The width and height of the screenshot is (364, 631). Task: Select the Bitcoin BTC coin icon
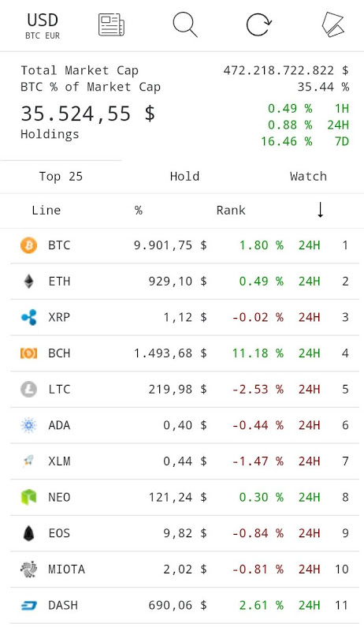[x=28, y=245]
